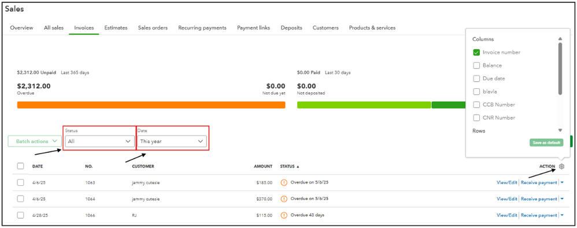Sort by the NO. column header
577x228 pixels.
point(88,166)
